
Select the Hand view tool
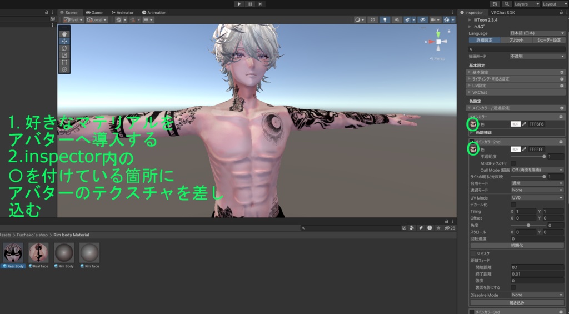tap(64, 34)
